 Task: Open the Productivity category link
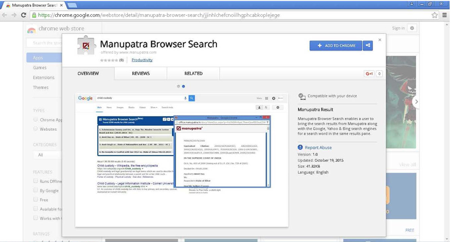click(142, 60)
